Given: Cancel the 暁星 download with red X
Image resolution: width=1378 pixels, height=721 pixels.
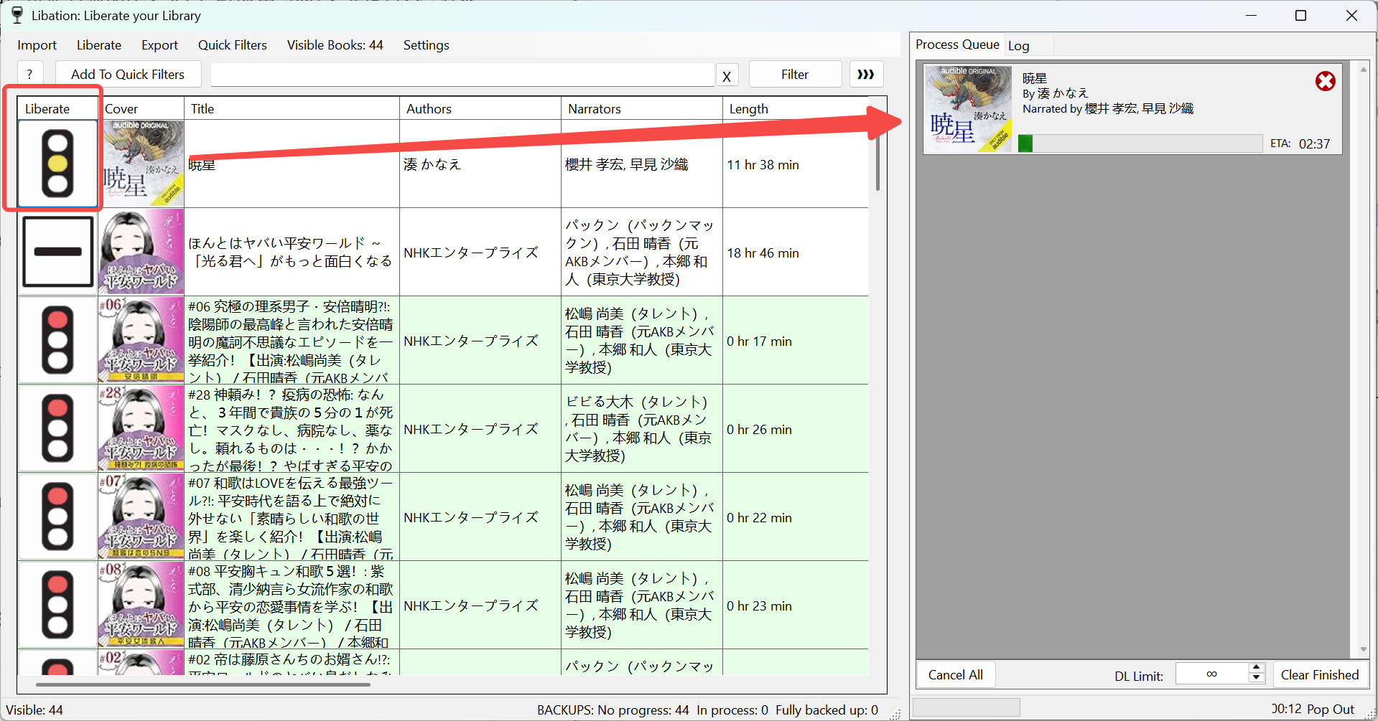Looking at the screenshot, I should [x=1325, y=81].
